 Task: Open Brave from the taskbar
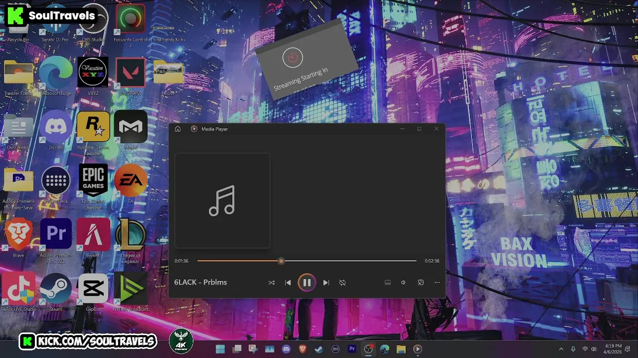[x=303, y=349]
